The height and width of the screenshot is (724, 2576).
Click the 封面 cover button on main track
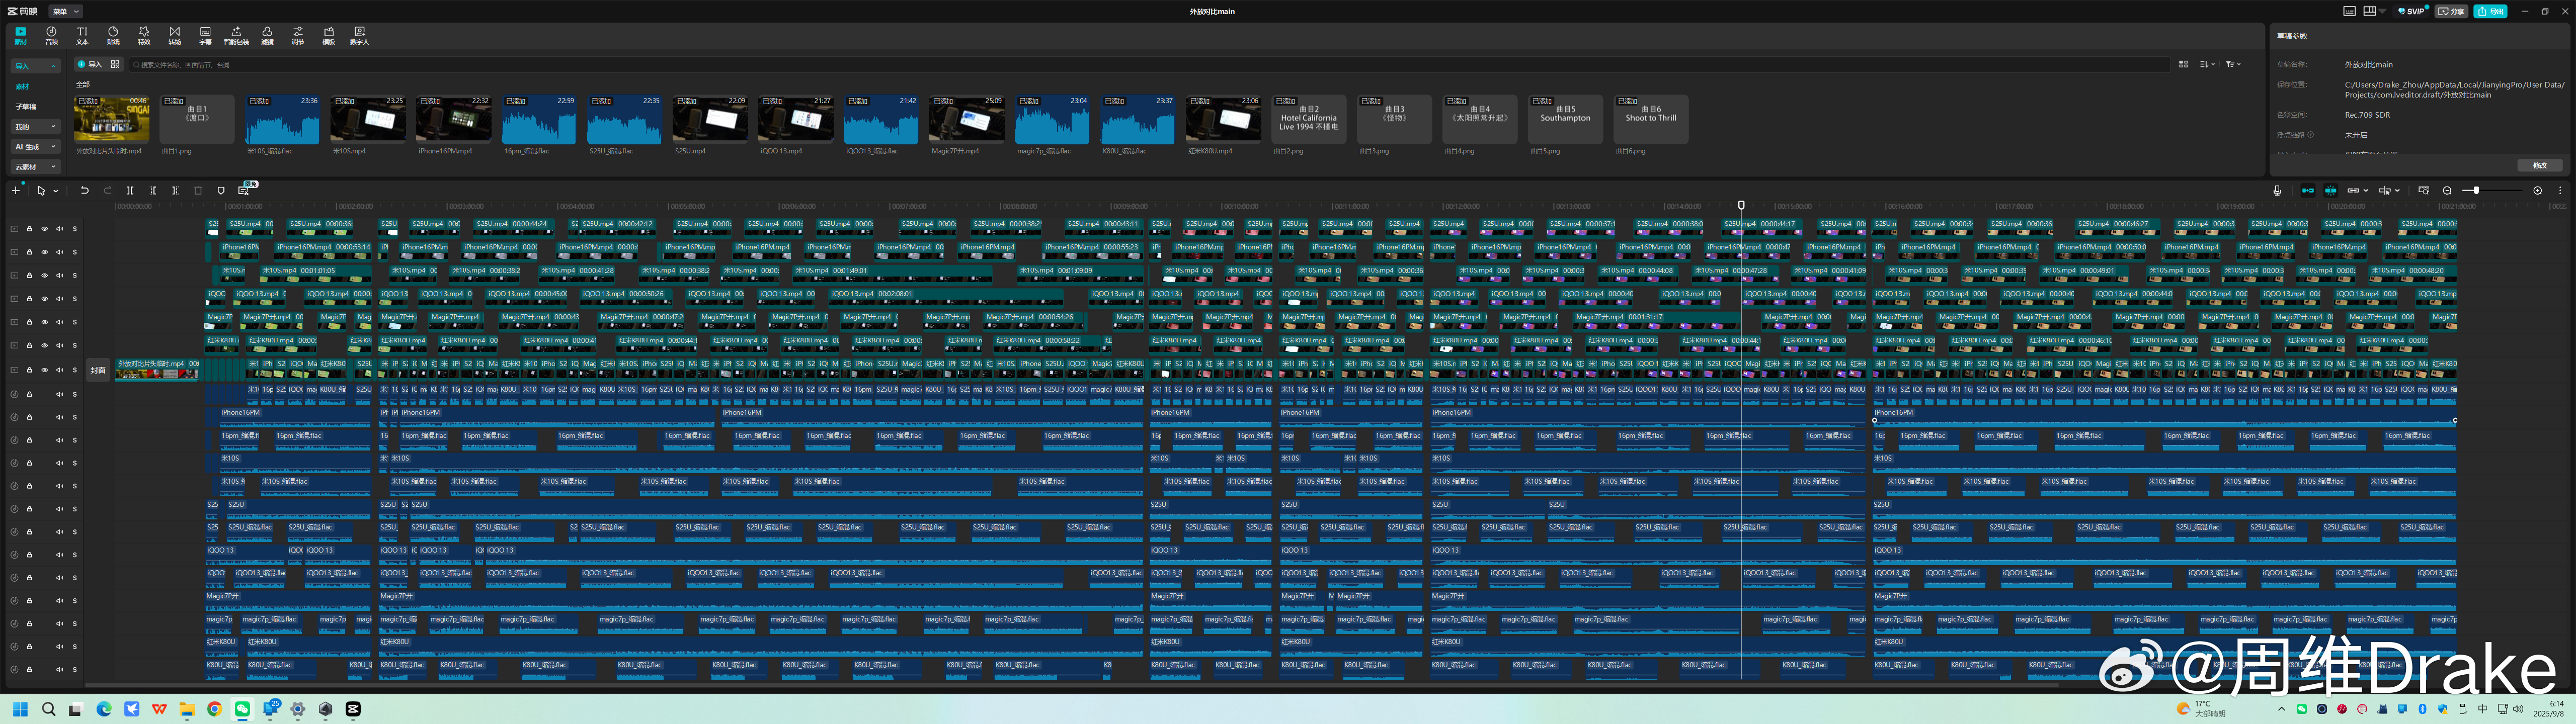pyautogui.click(x=98, y=370)
